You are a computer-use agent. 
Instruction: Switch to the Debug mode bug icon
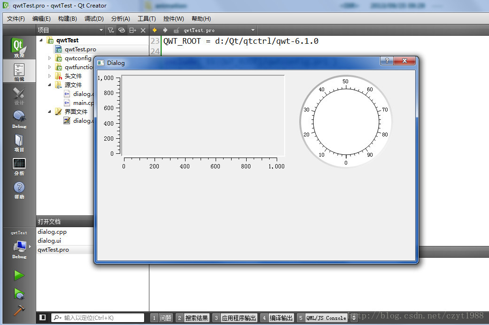(19, 119)
